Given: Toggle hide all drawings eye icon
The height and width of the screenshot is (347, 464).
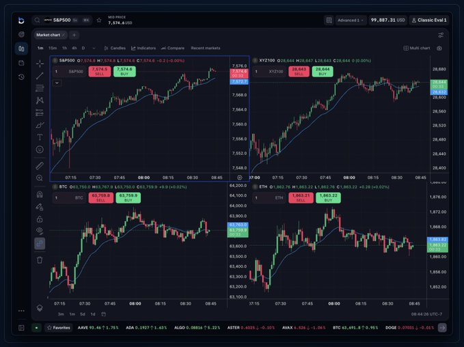Looking at the screenshot, I should 40,231.
